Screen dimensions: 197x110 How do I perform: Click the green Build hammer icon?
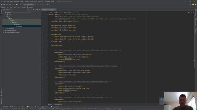(21, 4)
